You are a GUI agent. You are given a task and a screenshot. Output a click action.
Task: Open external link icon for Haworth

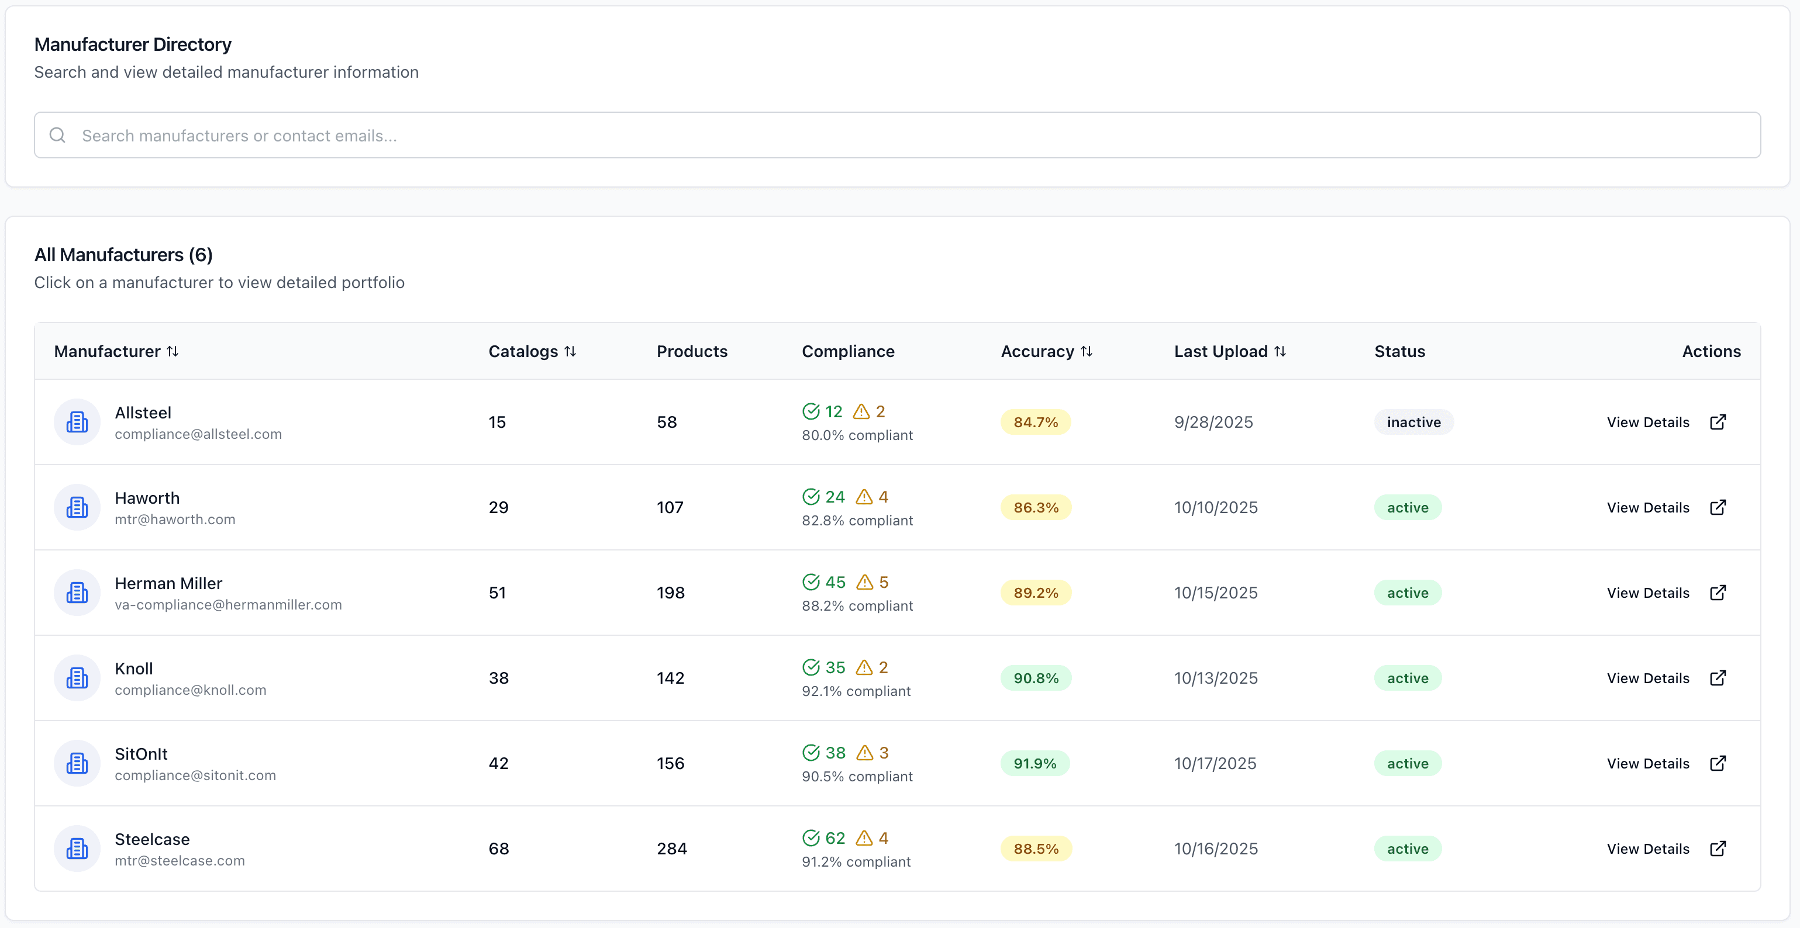point(1718,508)
